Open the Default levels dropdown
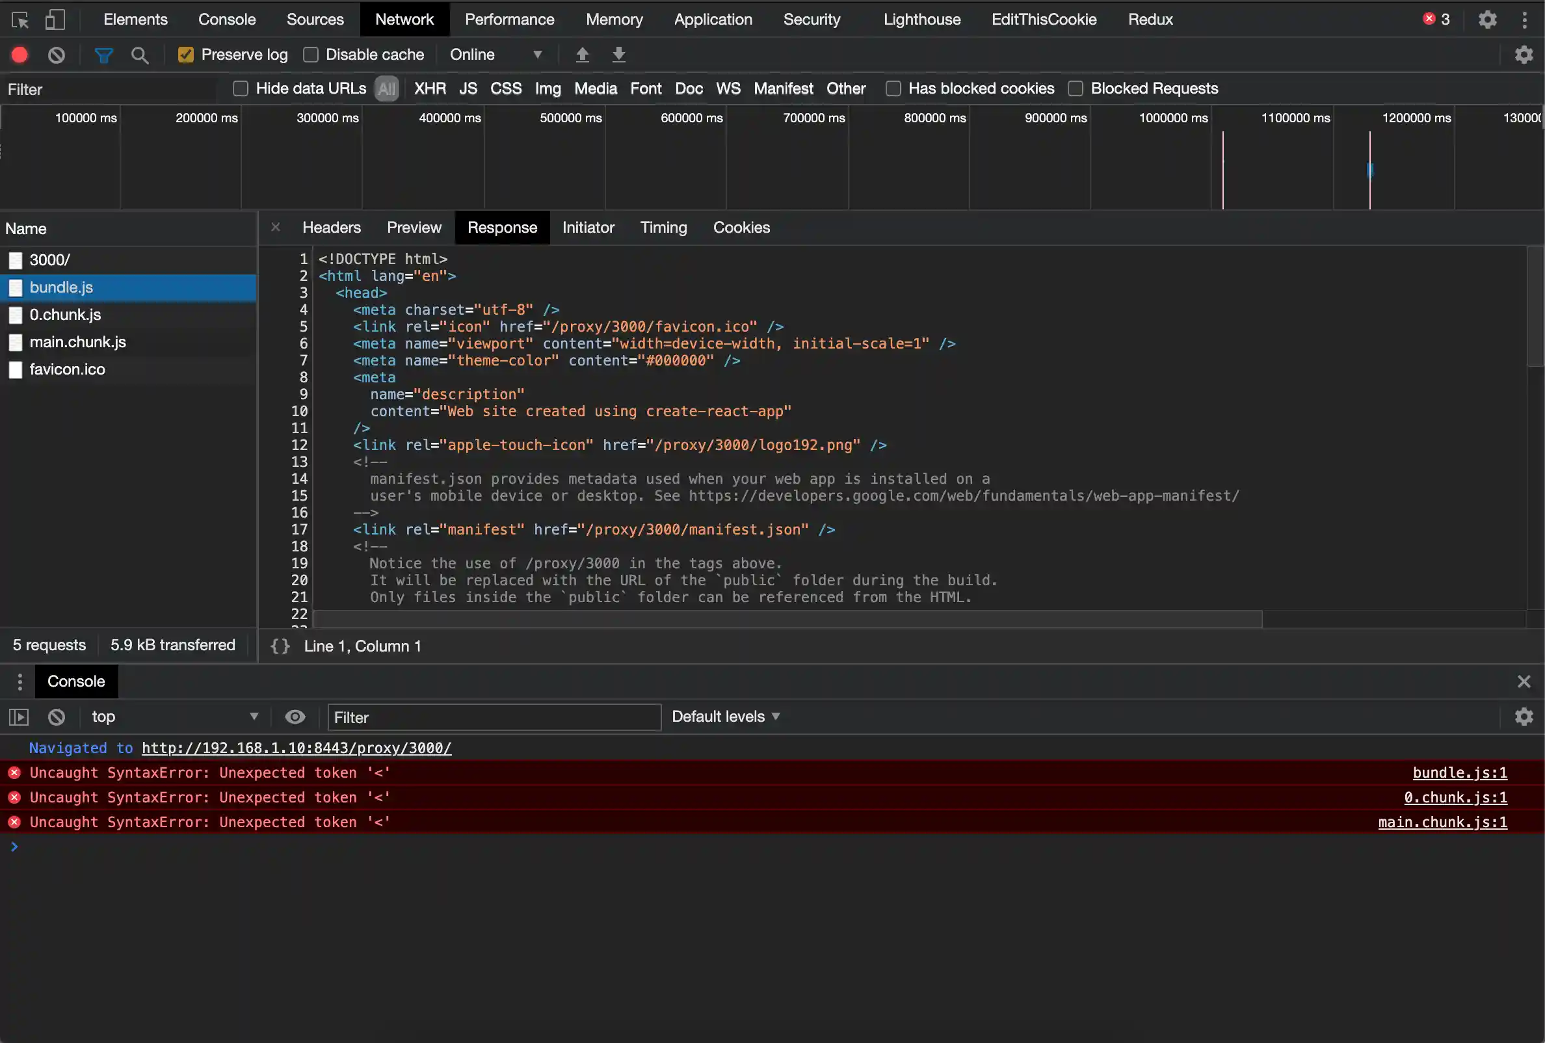Screen dimensions: 1545x1043 click(726, 717)
